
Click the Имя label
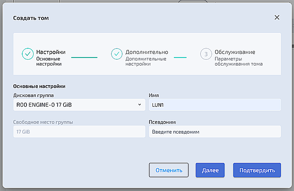[154, 95]
